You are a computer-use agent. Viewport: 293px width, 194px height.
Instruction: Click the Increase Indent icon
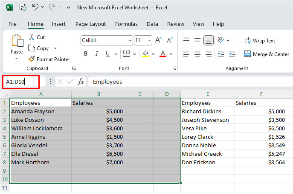coord(232,54)
